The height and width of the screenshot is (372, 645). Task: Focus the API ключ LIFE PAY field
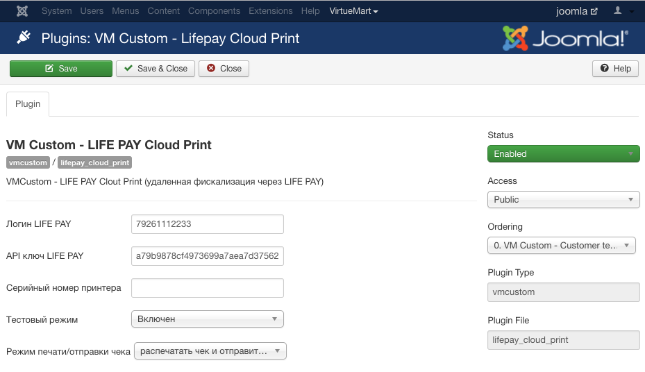208,256
